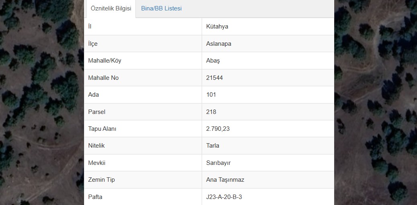The image size is (417, 205).
Task: Click the satellite map left of panel
Action: click(x=42, y=103)
